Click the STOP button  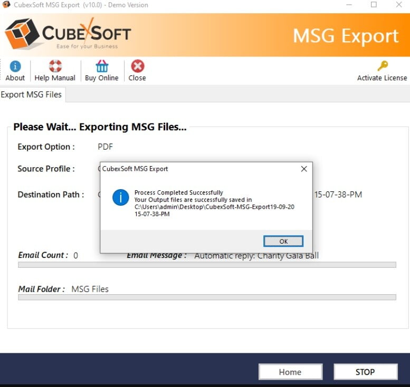point(365,372)
